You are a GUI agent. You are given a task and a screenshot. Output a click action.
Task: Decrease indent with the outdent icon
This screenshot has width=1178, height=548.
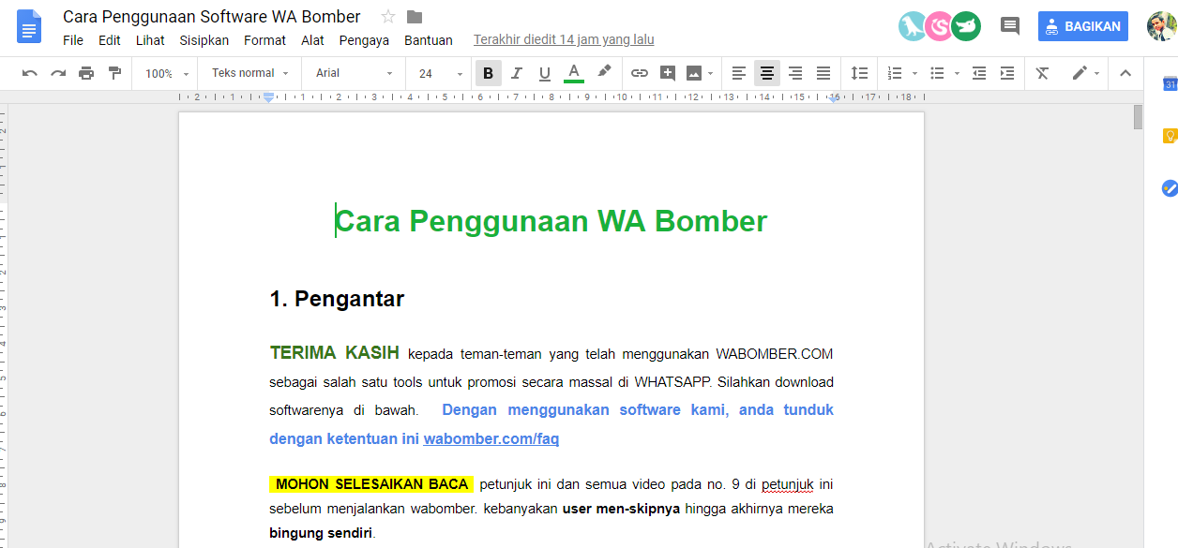979,73
